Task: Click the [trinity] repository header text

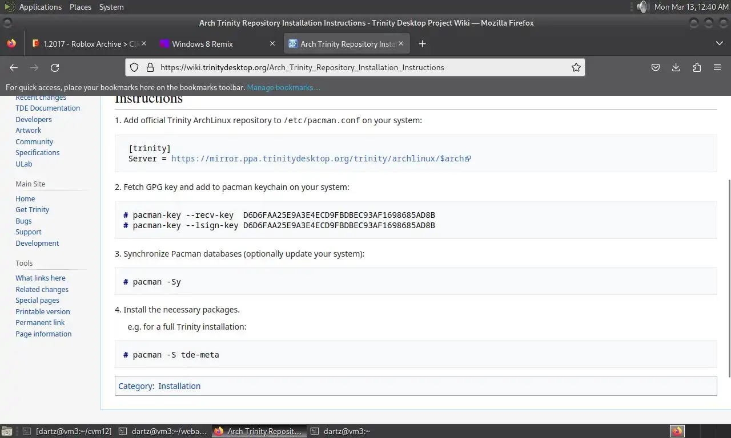Action: [x=150, y=148]
